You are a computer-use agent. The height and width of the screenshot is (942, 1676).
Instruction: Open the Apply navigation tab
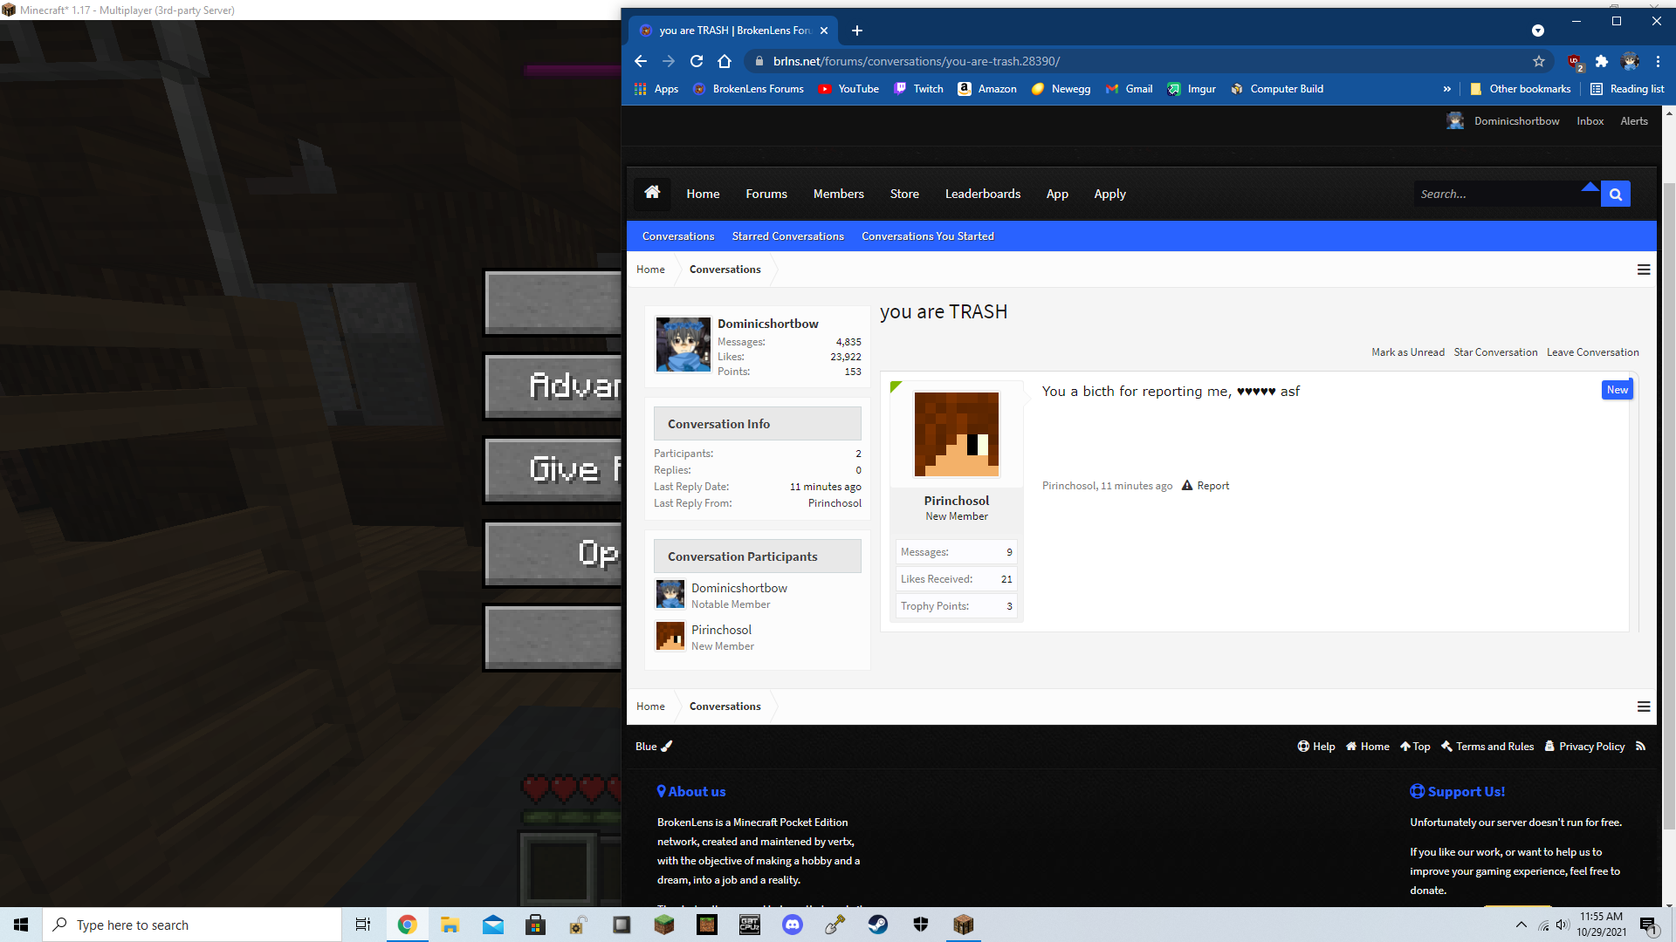click(x=1109, y=194)
